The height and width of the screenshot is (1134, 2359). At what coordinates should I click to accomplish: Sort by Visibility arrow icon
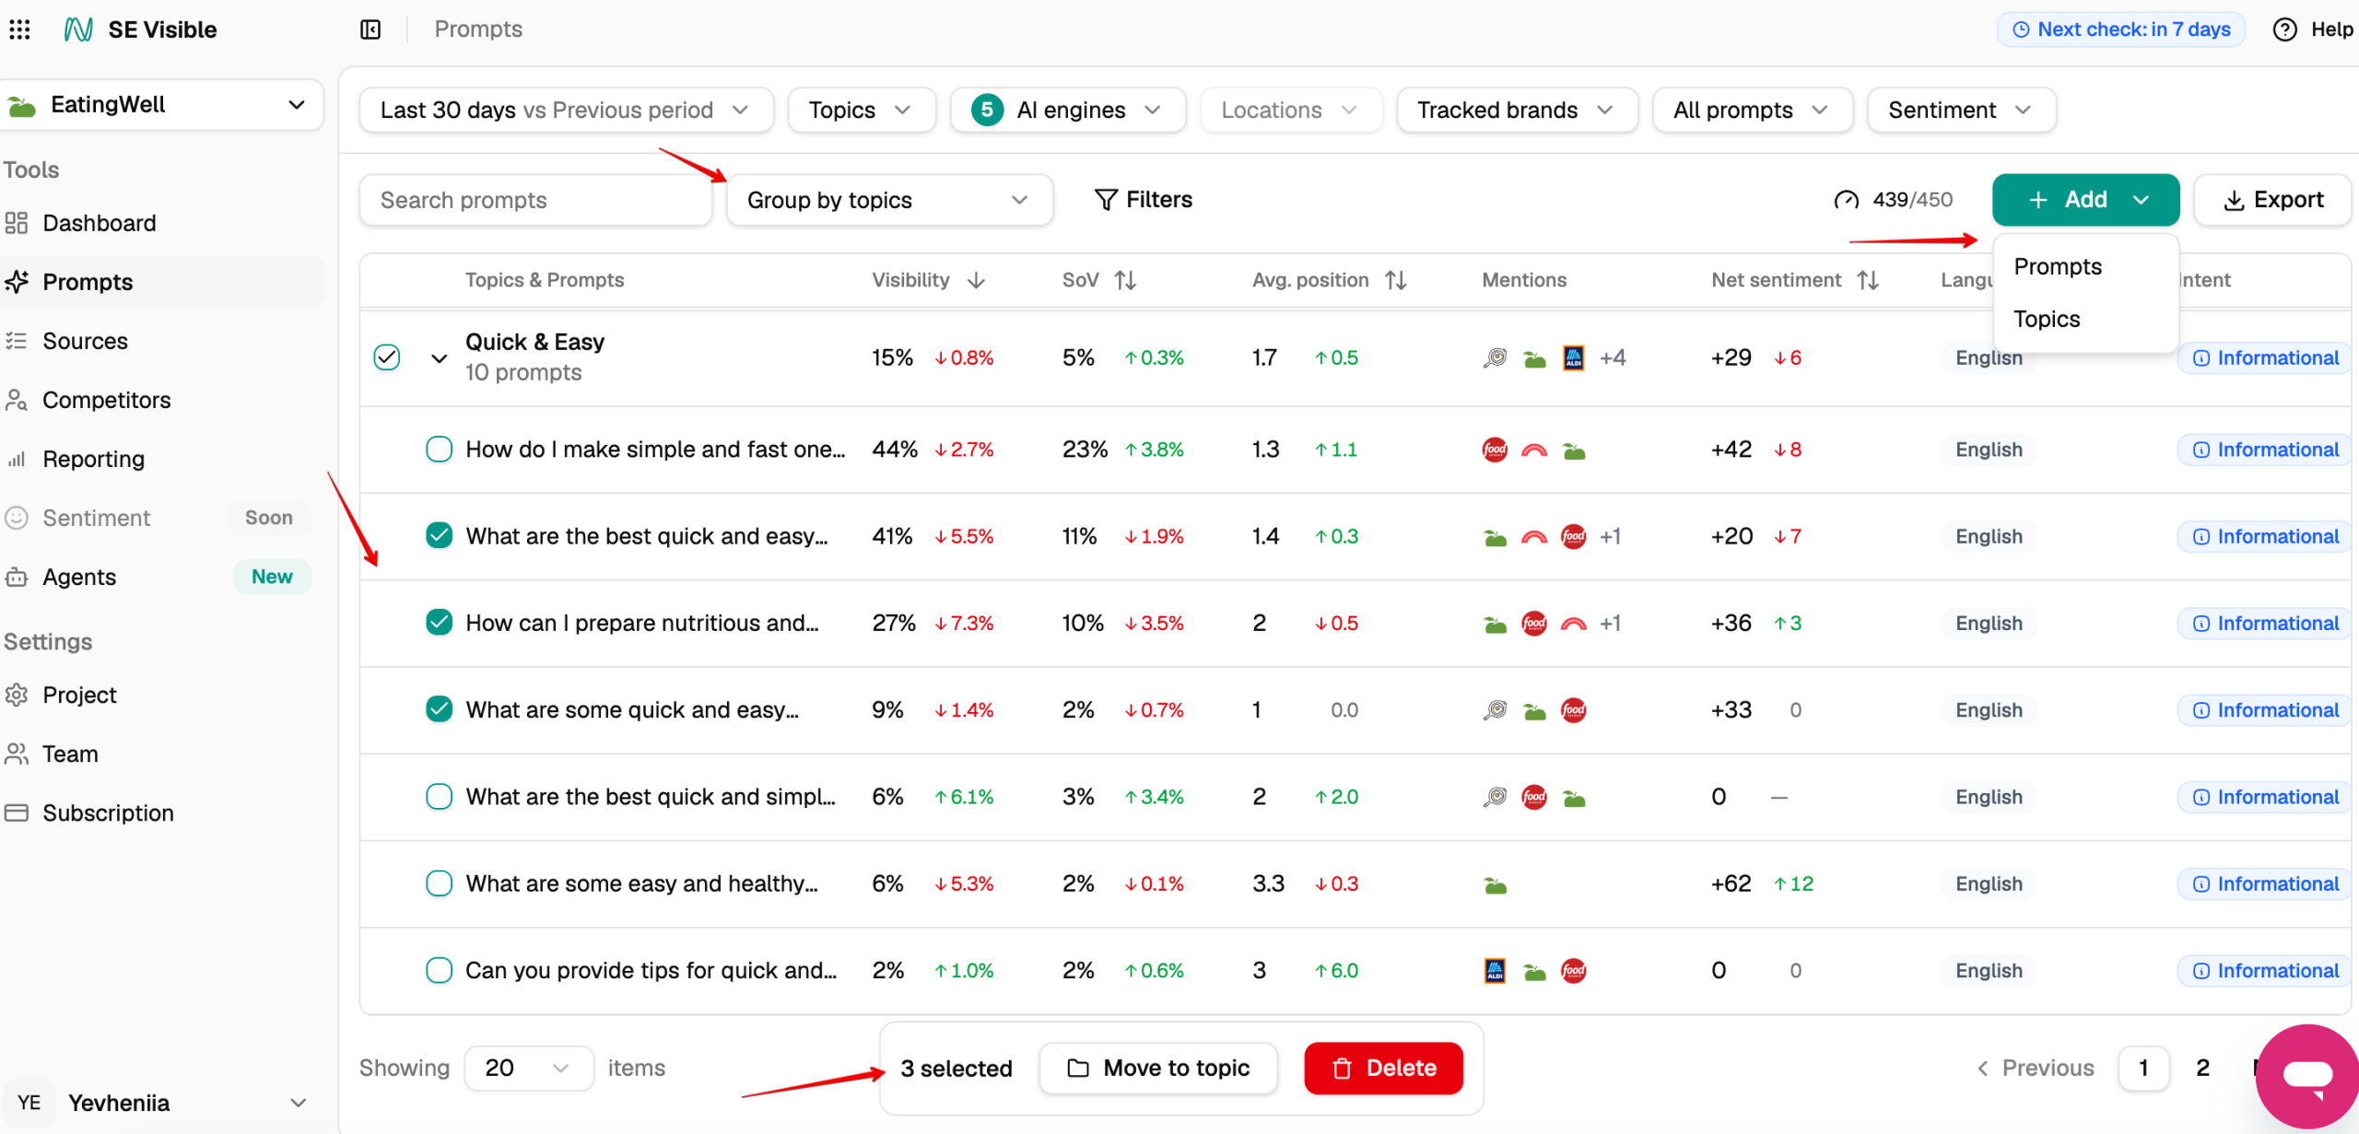pyautogui.click(x=976, y=280)
